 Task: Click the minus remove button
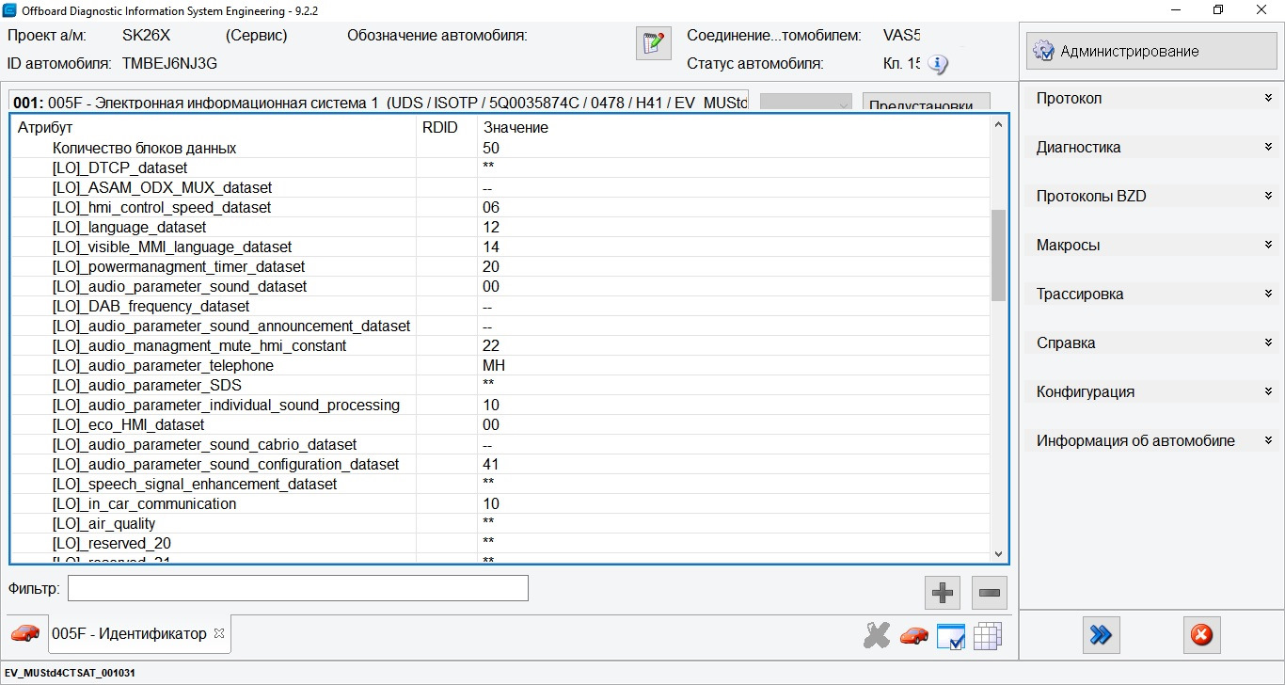(x=990, y=593)
